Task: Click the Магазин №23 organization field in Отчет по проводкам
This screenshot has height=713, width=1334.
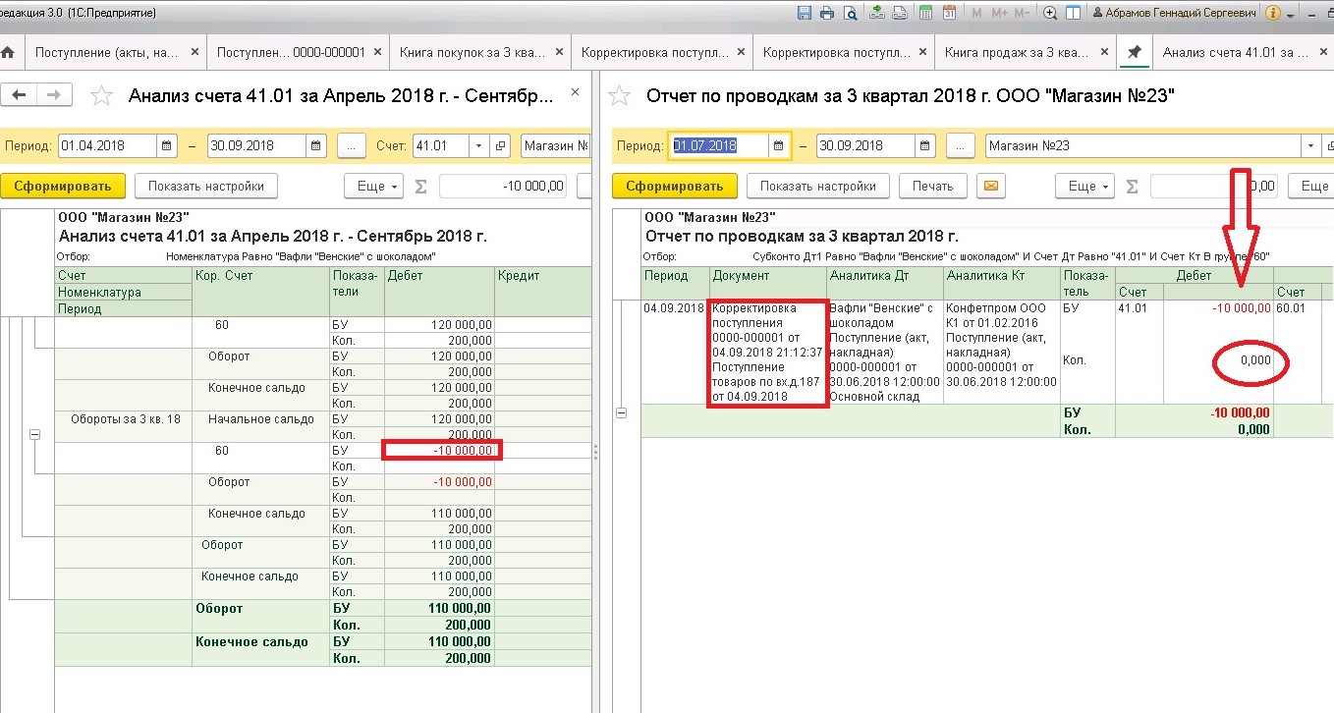Action: [1143, 145]
